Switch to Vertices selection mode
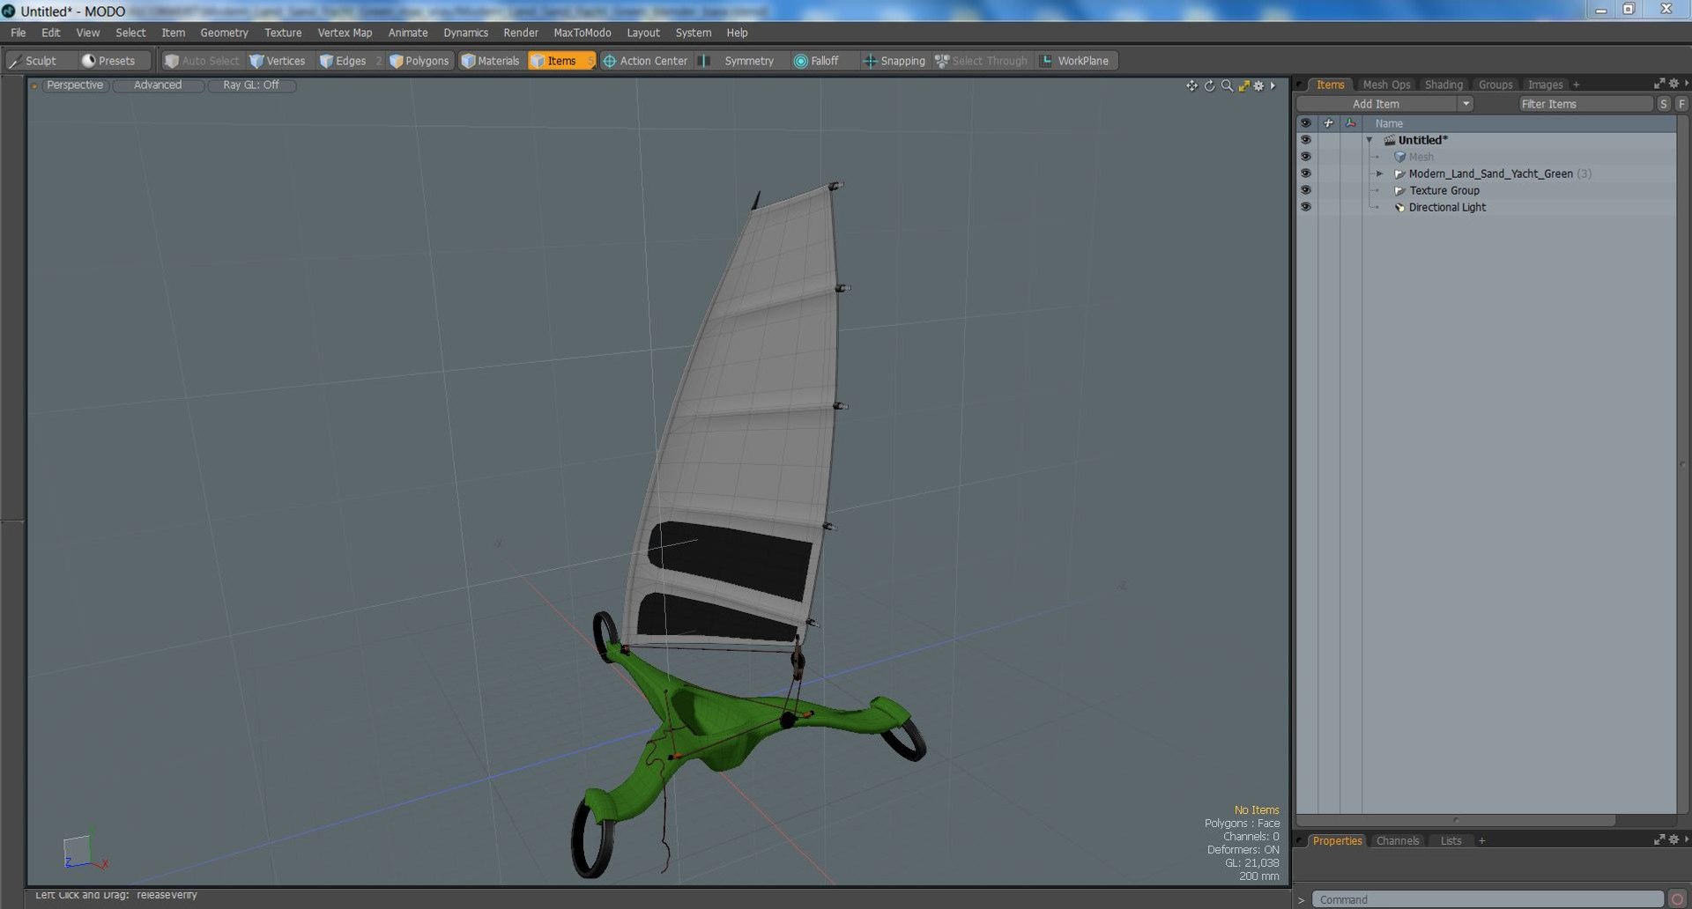The height and width of the screenshot is (909, 1692). (278, 61)
